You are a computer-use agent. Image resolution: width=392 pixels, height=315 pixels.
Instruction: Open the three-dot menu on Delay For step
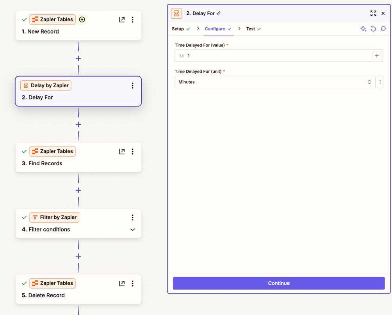(132, 86)
